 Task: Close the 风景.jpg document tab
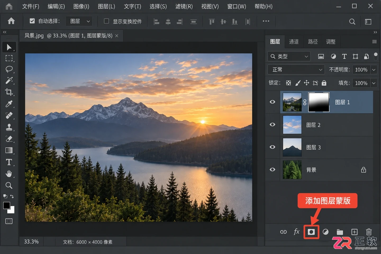117,36
